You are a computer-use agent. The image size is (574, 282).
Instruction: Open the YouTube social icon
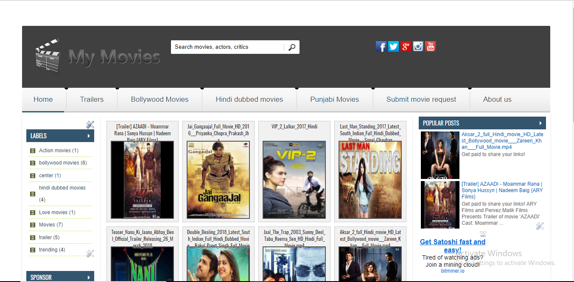coord(430,46)
